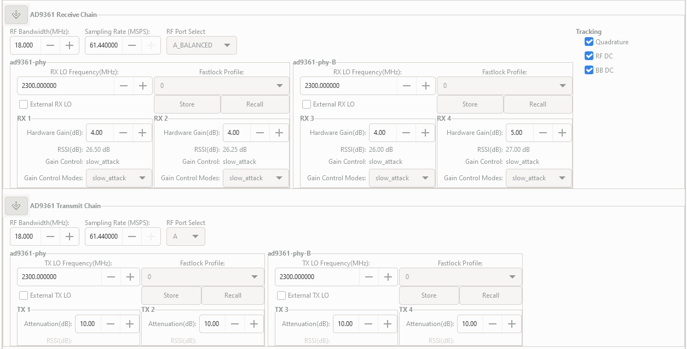Decrease ad9361-phy TX LO Frequency with minus
Image resolution: width=687 pixels, height=349 pixels.
(111, 277)
